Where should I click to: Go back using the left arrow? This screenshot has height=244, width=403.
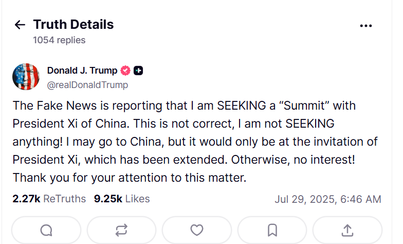pos(20,25)
